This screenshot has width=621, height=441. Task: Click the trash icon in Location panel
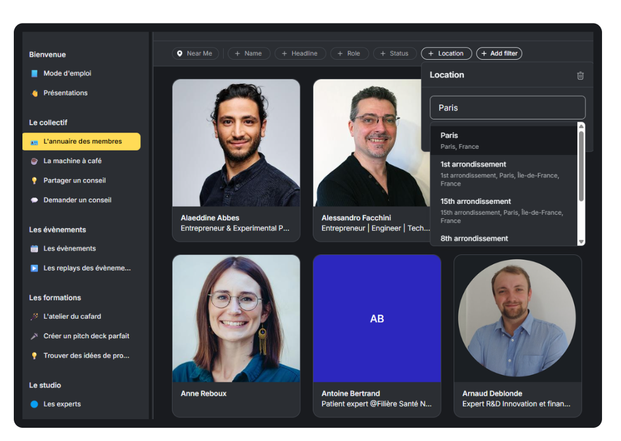pyautogui.click(x=580, y=76)
